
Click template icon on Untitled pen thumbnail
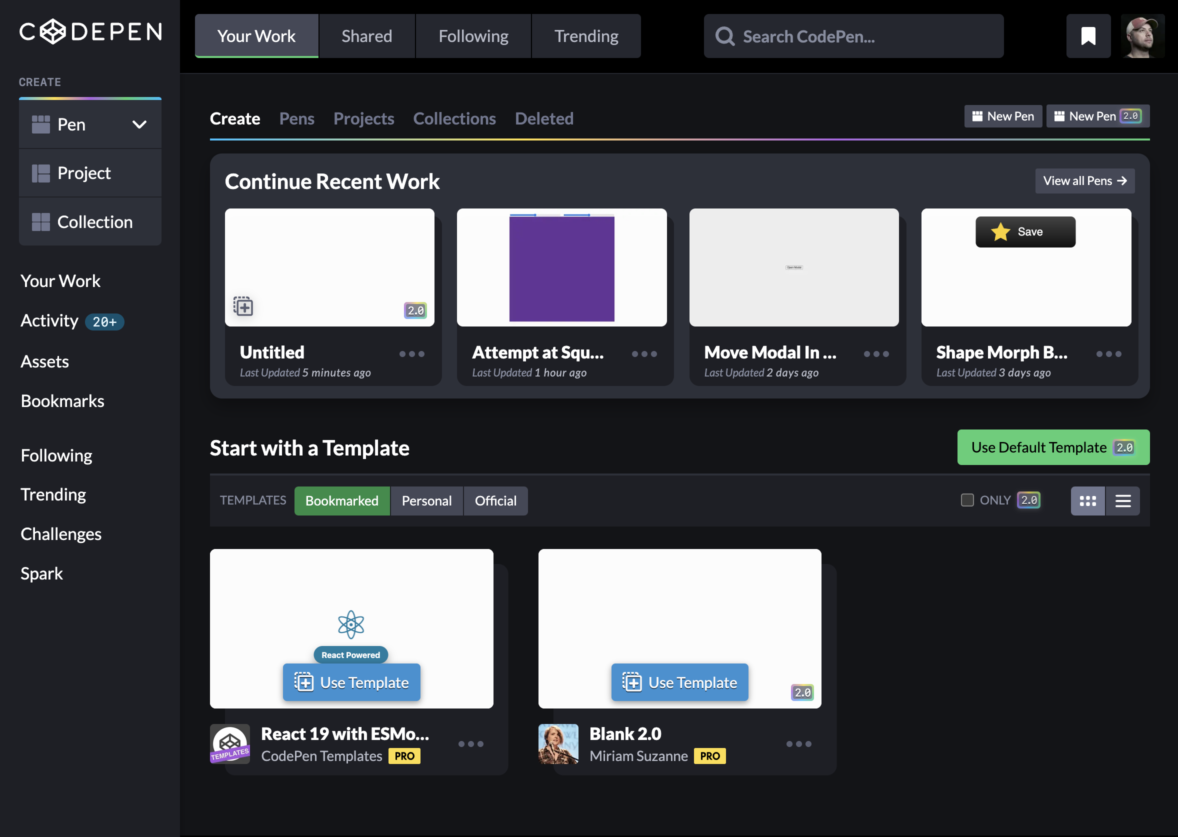coord(243,307)
